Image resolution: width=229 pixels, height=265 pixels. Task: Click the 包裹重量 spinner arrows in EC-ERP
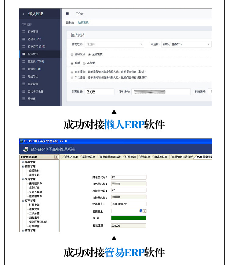click(144, 211)
